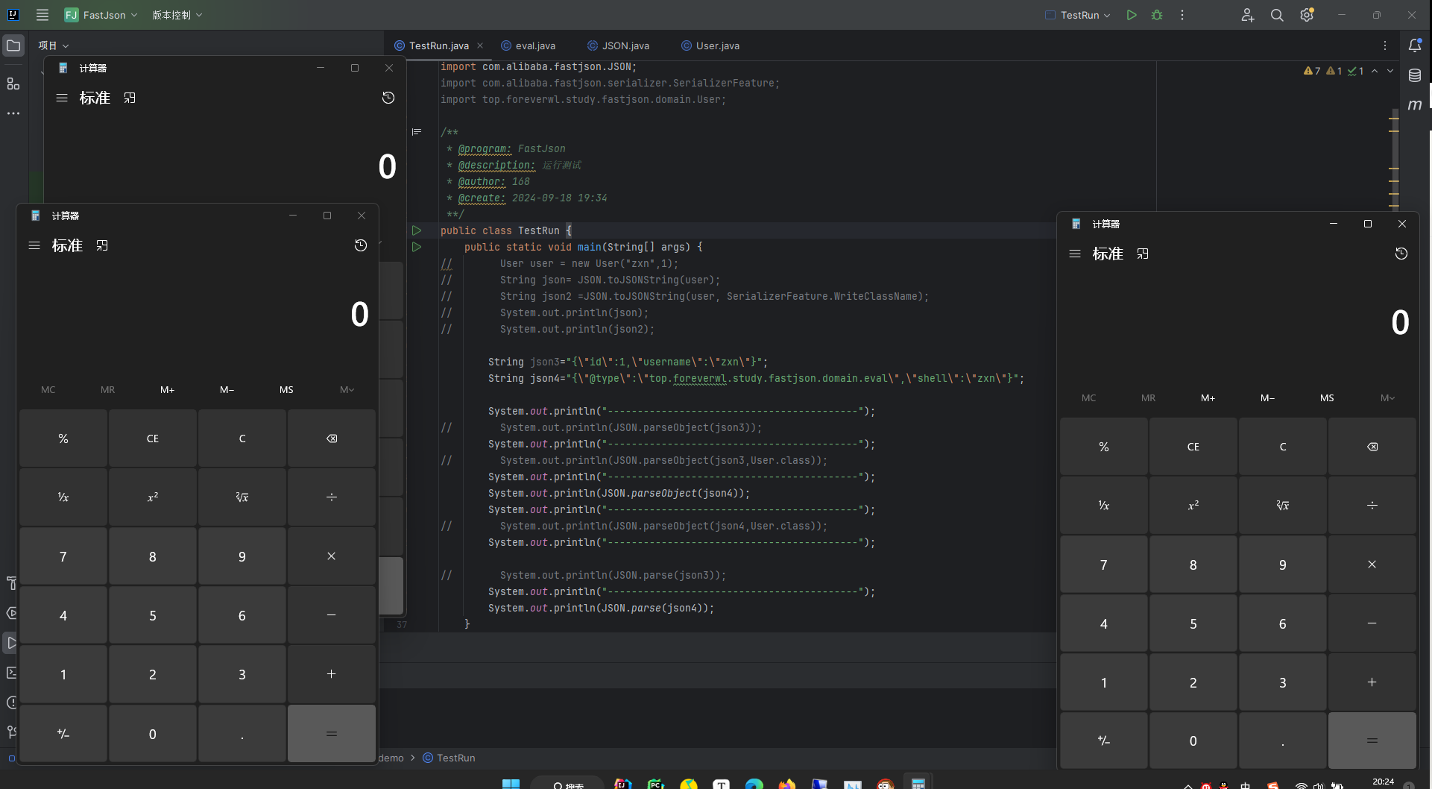Click the 7 key in left front calculator

(x=63, y=556)
